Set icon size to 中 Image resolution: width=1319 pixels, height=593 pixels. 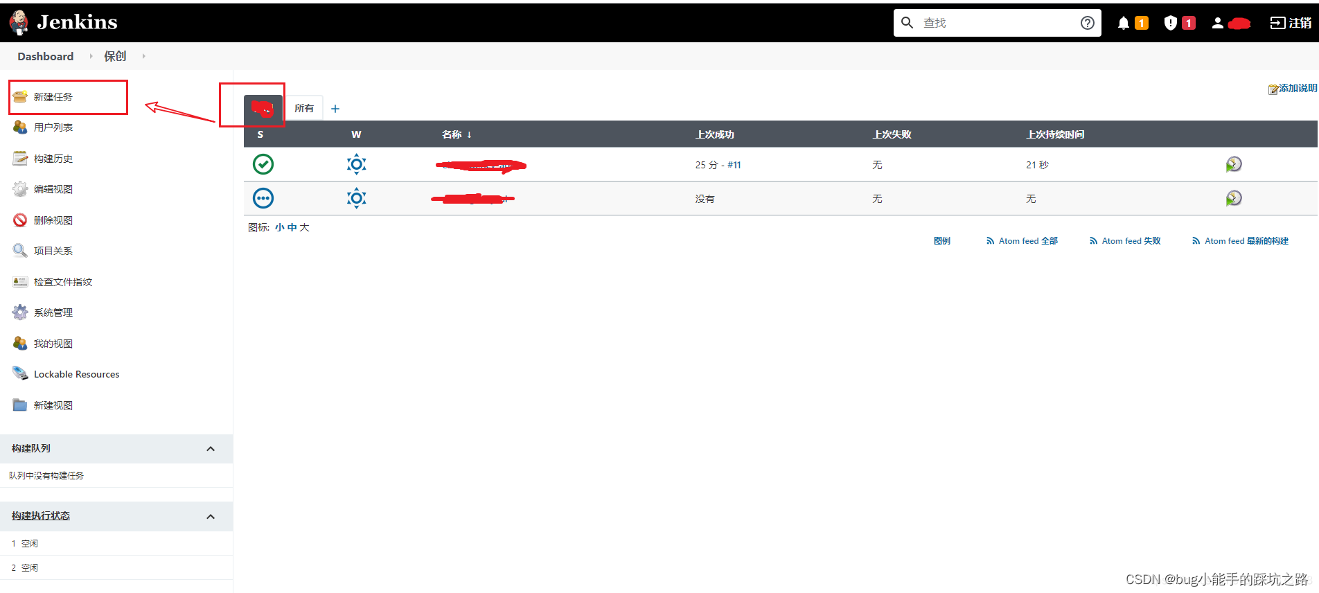click(292, 227)
